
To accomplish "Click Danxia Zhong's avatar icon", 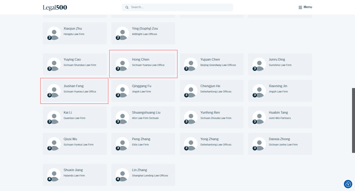I will pos(259,144).
